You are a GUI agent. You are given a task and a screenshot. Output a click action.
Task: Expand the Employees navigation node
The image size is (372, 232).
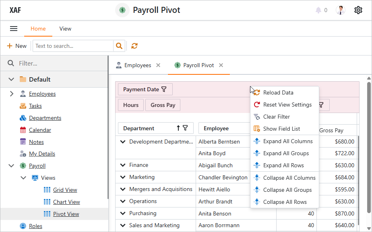point(11,94)
